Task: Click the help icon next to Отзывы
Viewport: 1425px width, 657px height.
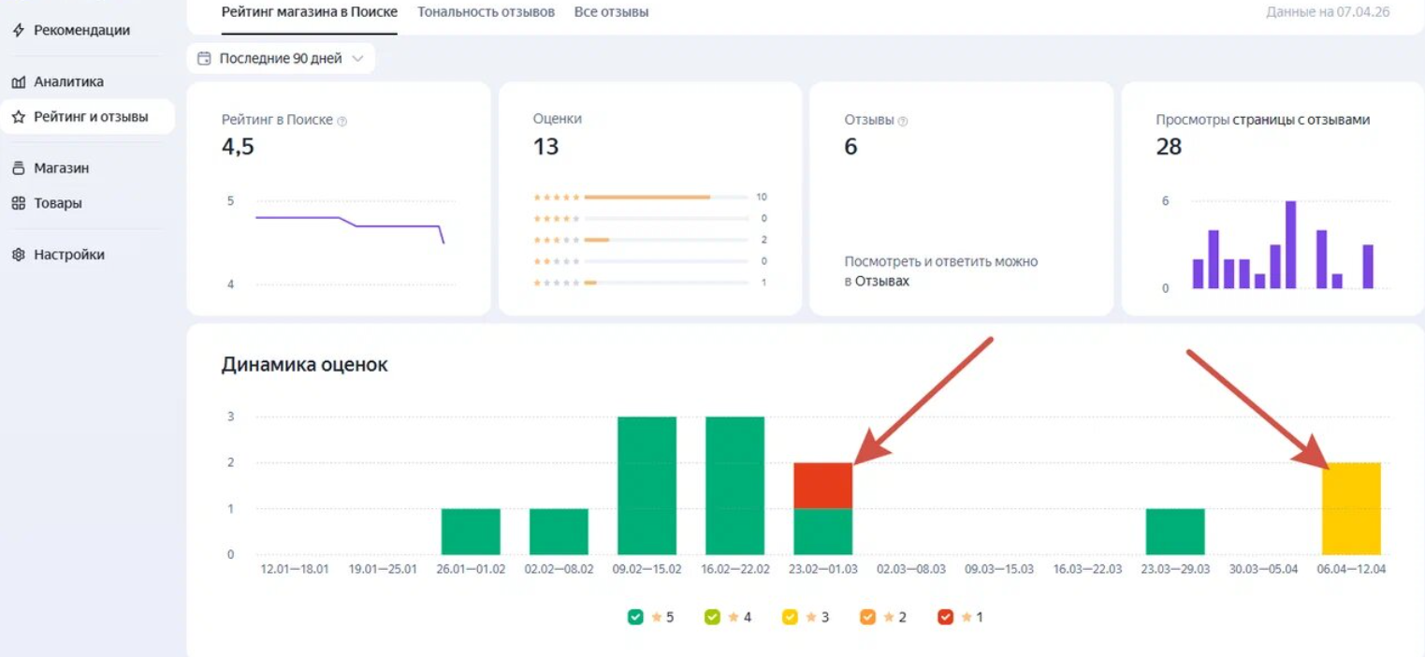Action: (903, 121)
